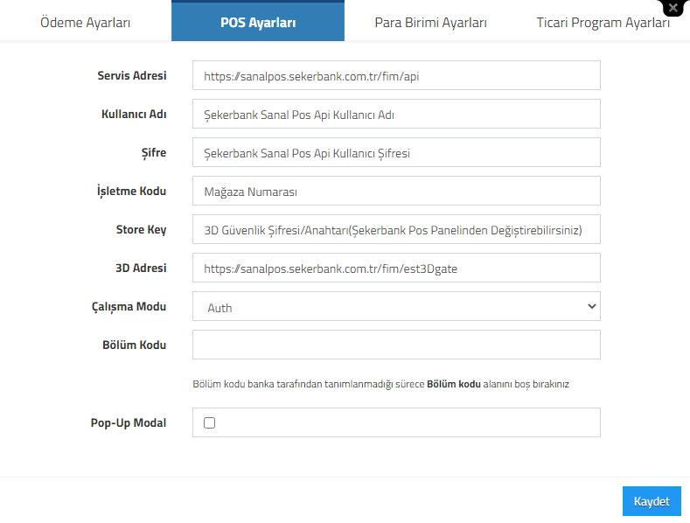Click the Bölüm kodu hint text
690x523 pixels.
tap(380, 384)
